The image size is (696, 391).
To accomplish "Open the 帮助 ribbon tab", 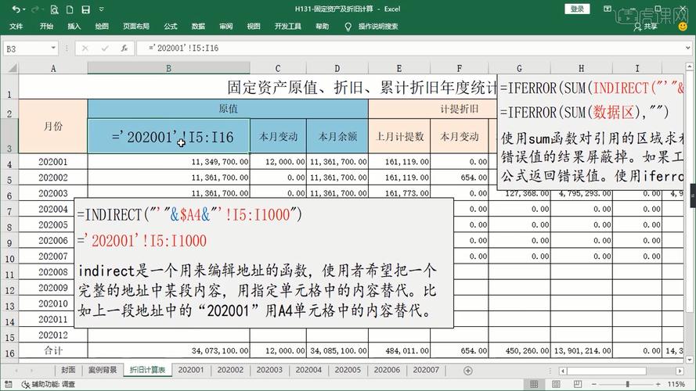I will [323, 26].
